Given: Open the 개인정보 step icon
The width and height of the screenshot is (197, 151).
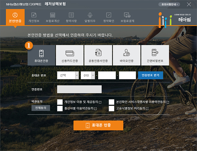Looking at the screenshot, I should [x=34, y=15].
